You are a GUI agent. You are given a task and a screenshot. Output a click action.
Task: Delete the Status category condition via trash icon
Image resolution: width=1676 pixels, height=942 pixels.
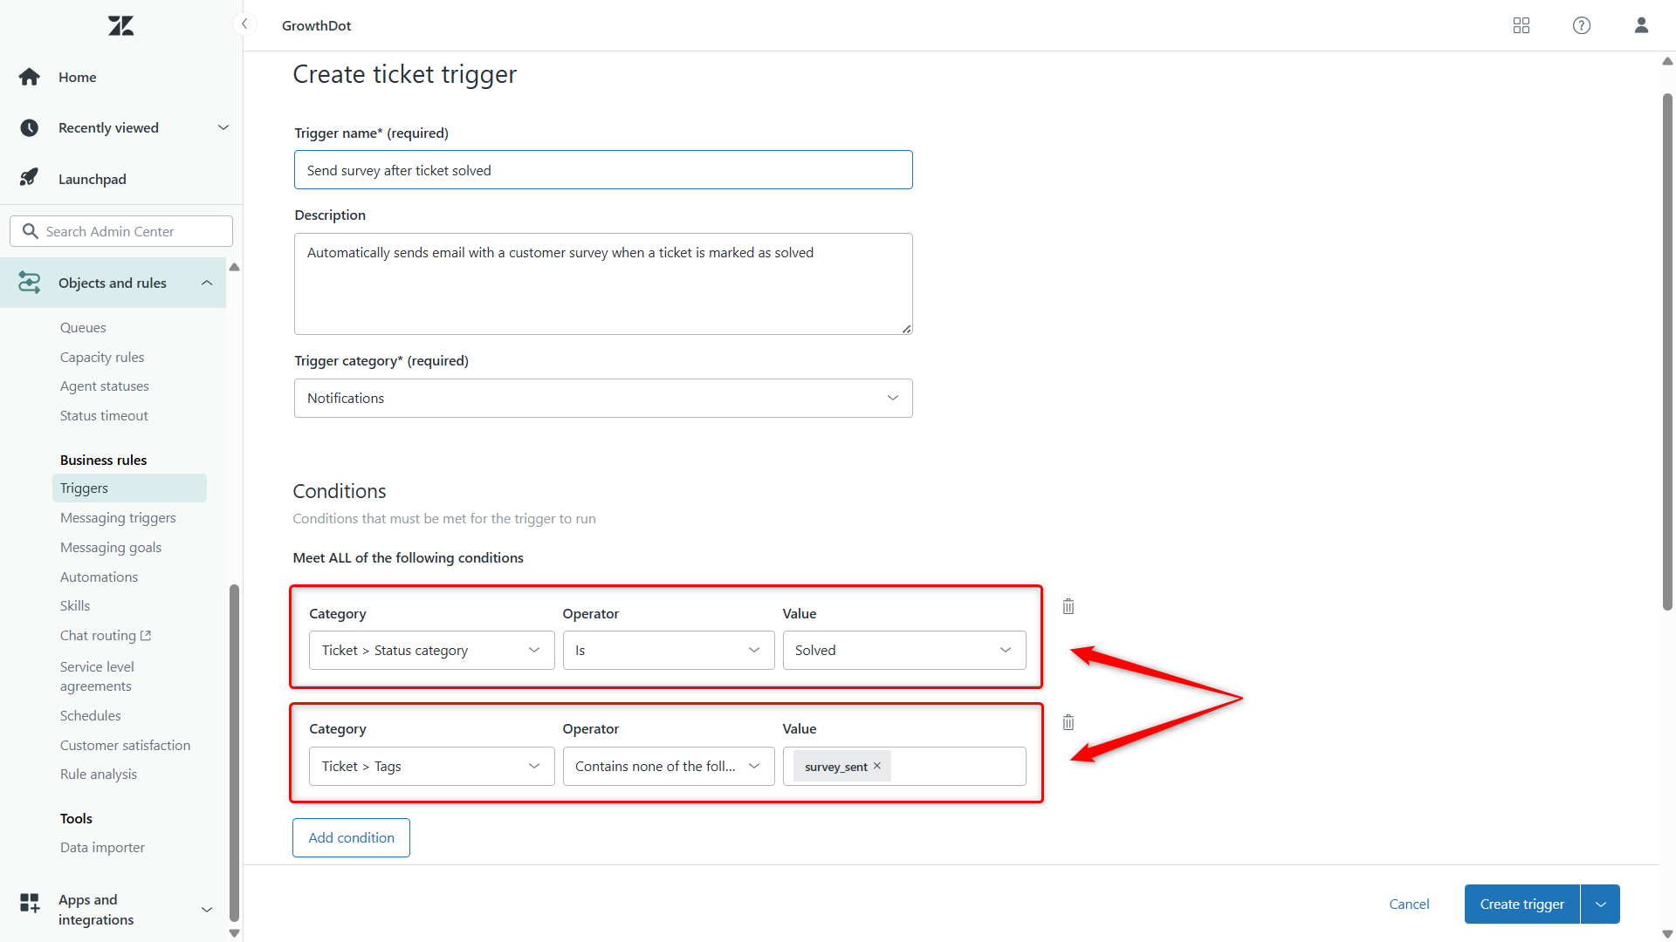1068,605
